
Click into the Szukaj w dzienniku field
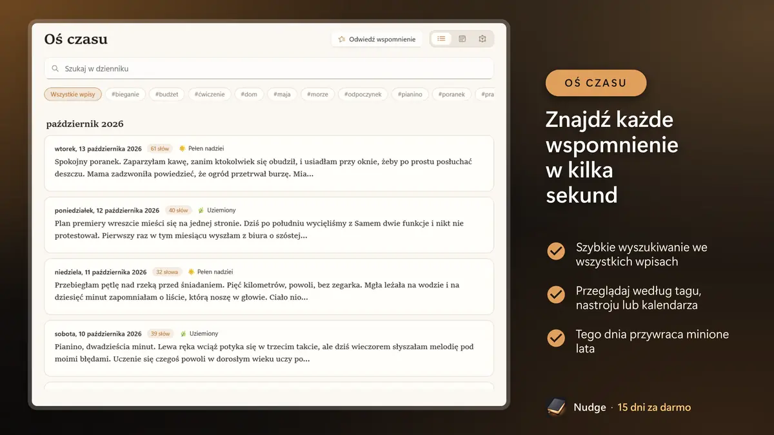point(269,68)
